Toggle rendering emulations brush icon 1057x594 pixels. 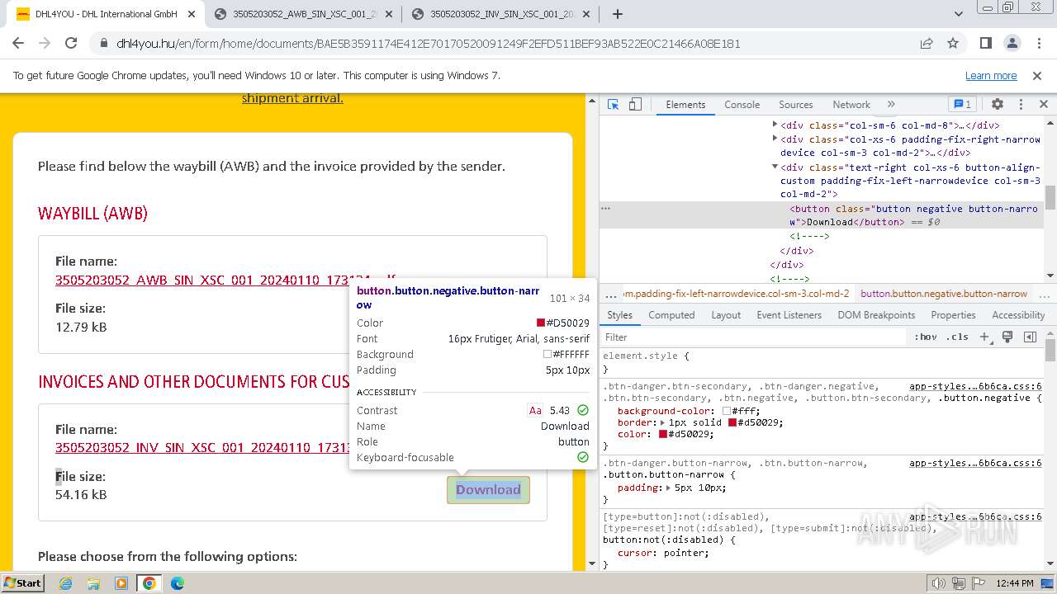coord(1007,337)
